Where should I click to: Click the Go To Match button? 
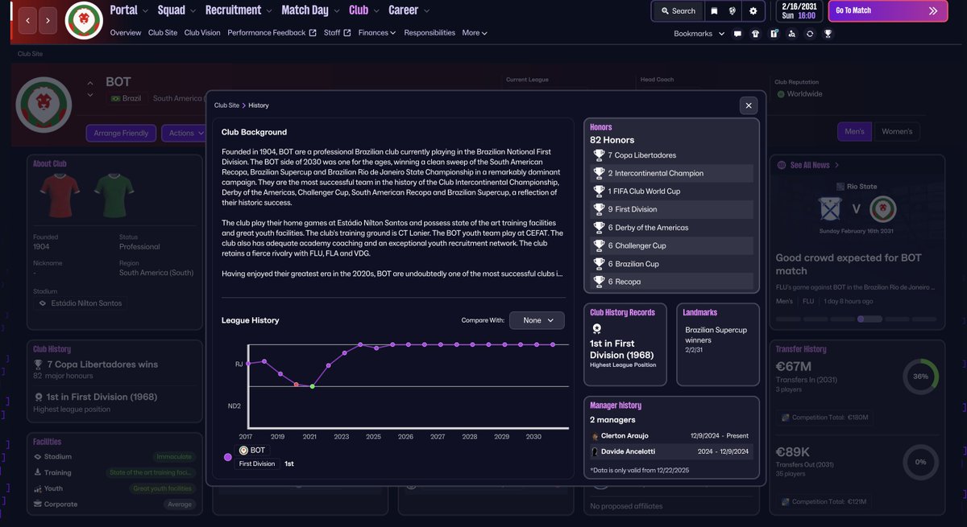887,11
